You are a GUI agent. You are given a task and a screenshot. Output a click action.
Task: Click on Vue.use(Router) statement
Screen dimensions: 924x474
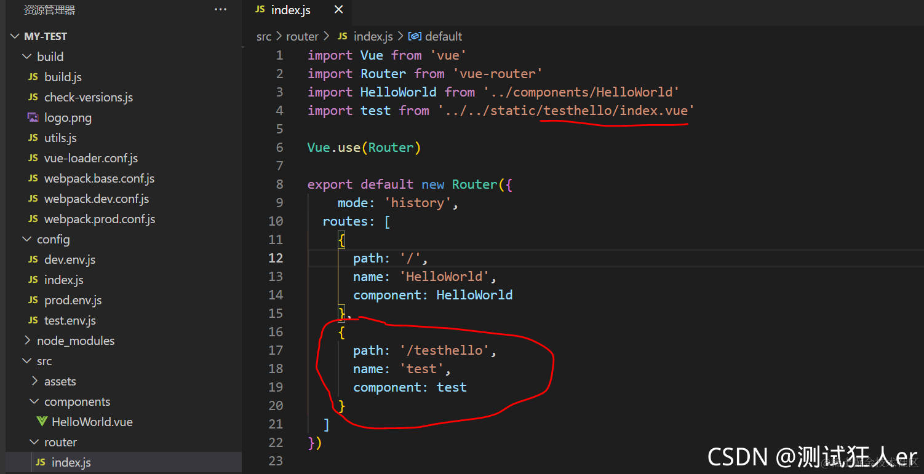[364, 148]
